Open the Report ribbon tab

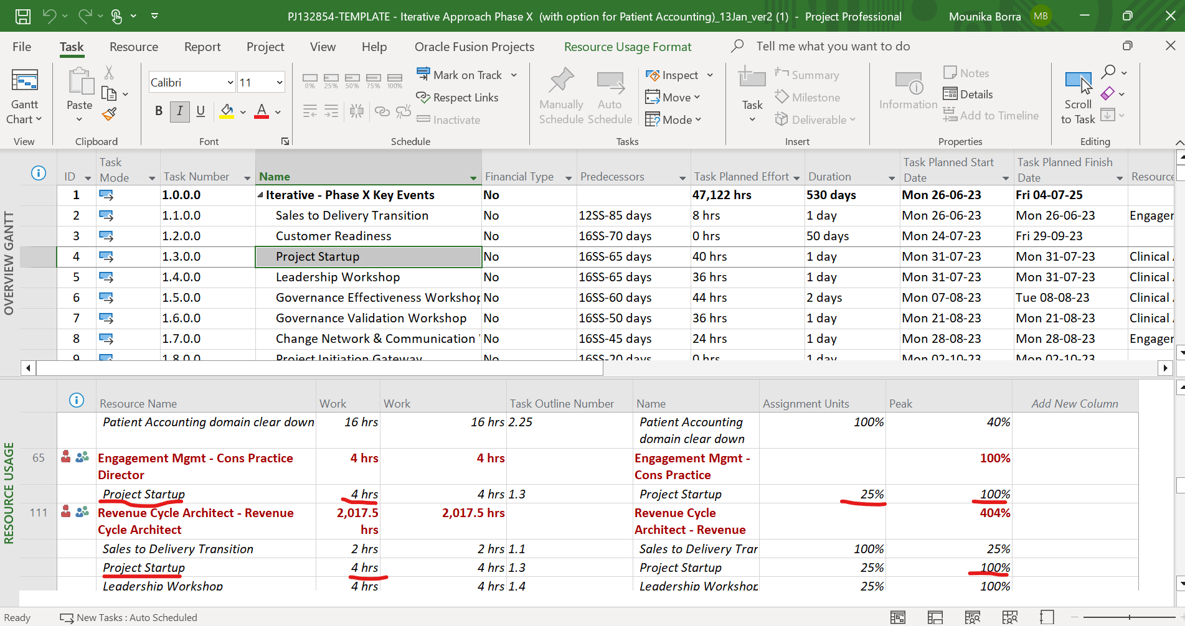[202, 47]
